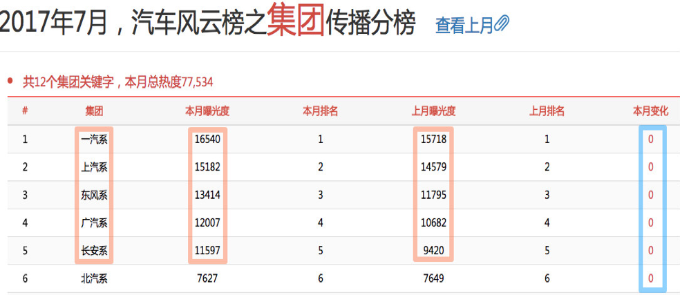Viewport: 680px width, 295px height.
Task: Click 本月变化 value in 北汽系 row
Action: coord(650,278)
